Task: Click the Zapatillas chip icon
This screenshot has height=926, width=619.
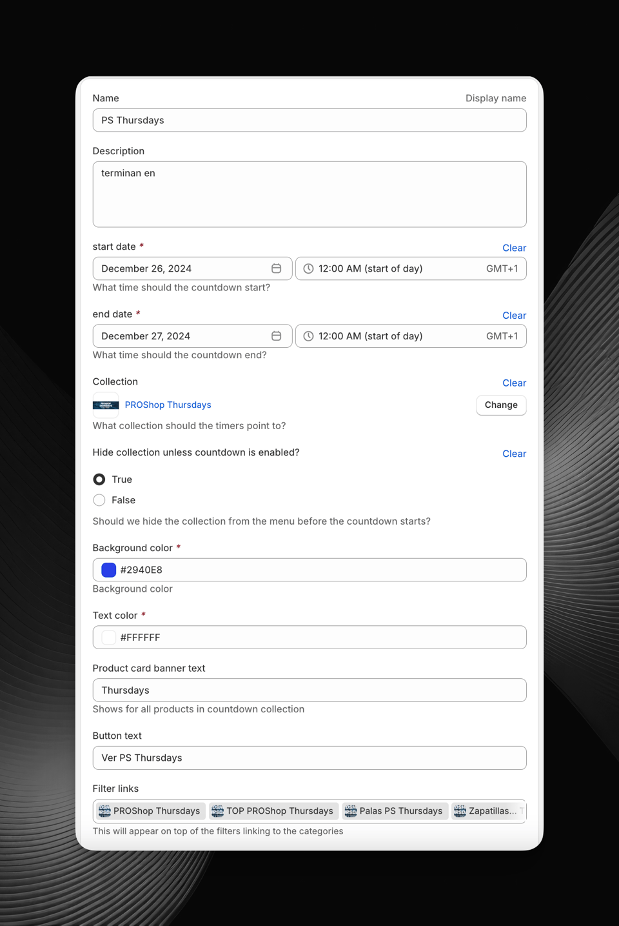Action: pos(460,811)
